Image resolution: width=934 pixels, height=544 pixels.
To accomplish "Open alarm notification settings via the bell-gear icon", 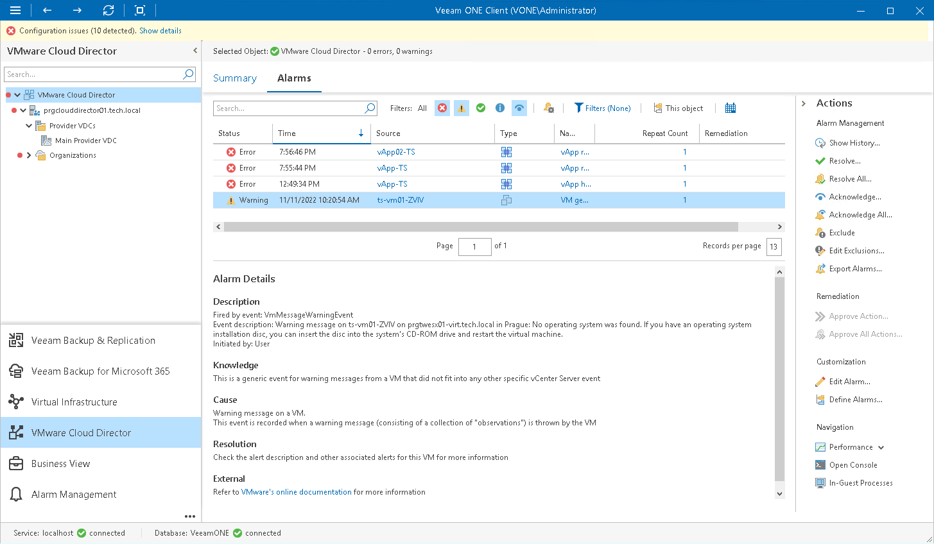I will click(x=549, y=108).
